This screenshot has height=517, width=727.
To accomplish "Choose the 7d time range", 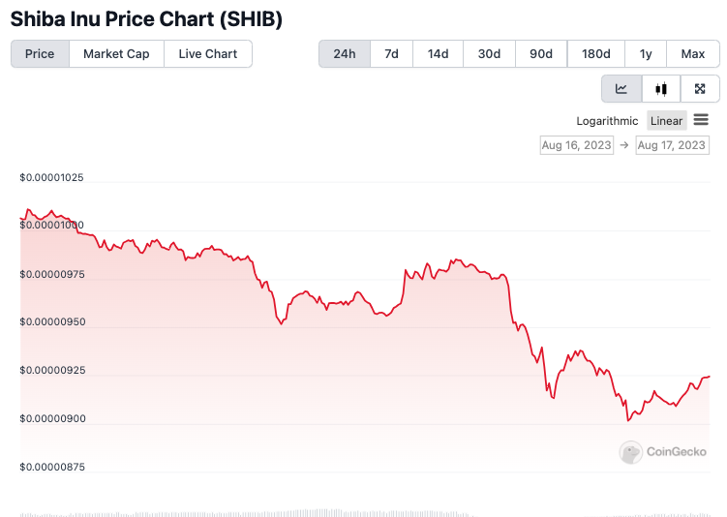I will coord(391,54).
